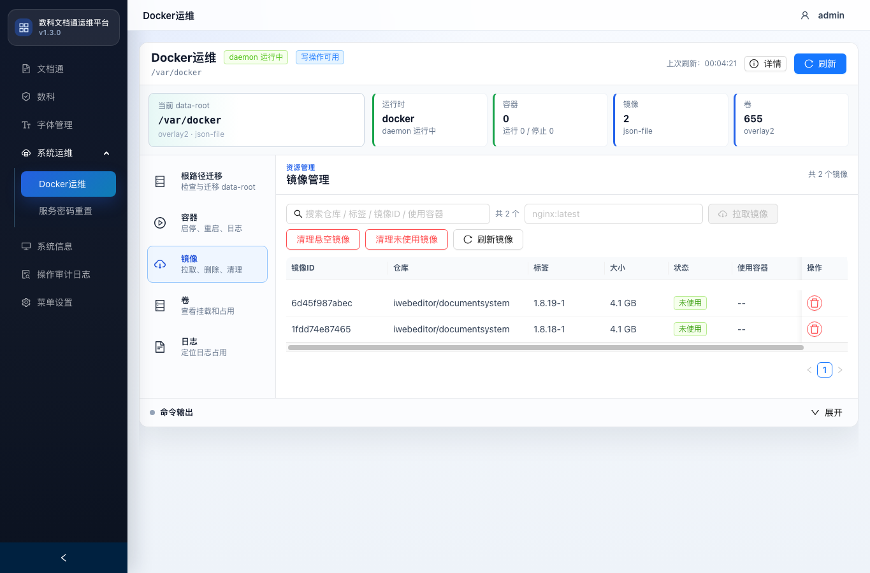The width and height of the screenshot is (870, 573).
Task: Click the platform logo icon in sidebar header
Action: [24, 27]
